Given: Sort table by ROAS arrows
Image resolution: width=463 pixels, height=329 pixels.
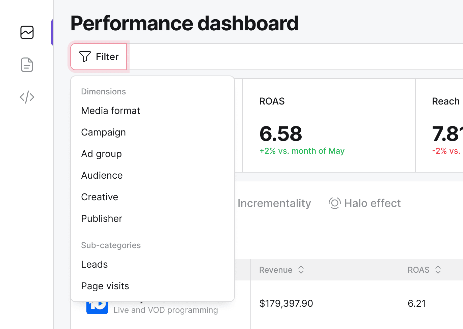Looking at the screenshot, I should coord(438,270).
